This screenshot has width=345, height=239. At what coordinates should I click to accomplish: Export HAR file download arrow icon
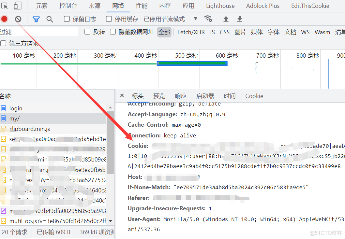240,19
